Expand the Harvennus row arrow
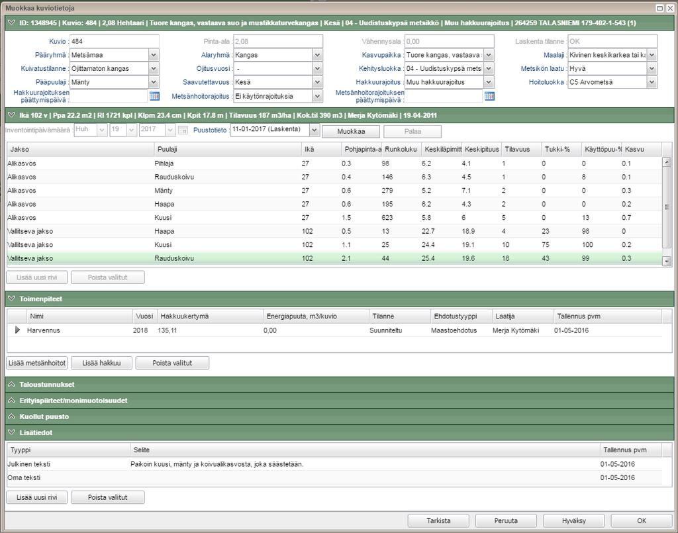This screenshot has height=533, width=678. pyautogui.click(x=17, y=330)
